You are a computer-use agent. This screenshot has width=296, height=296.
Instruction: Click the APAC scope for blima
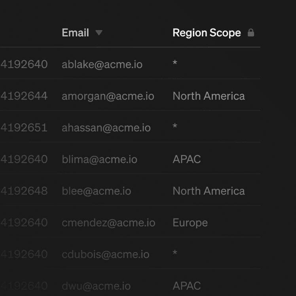(x=187, y=159)
